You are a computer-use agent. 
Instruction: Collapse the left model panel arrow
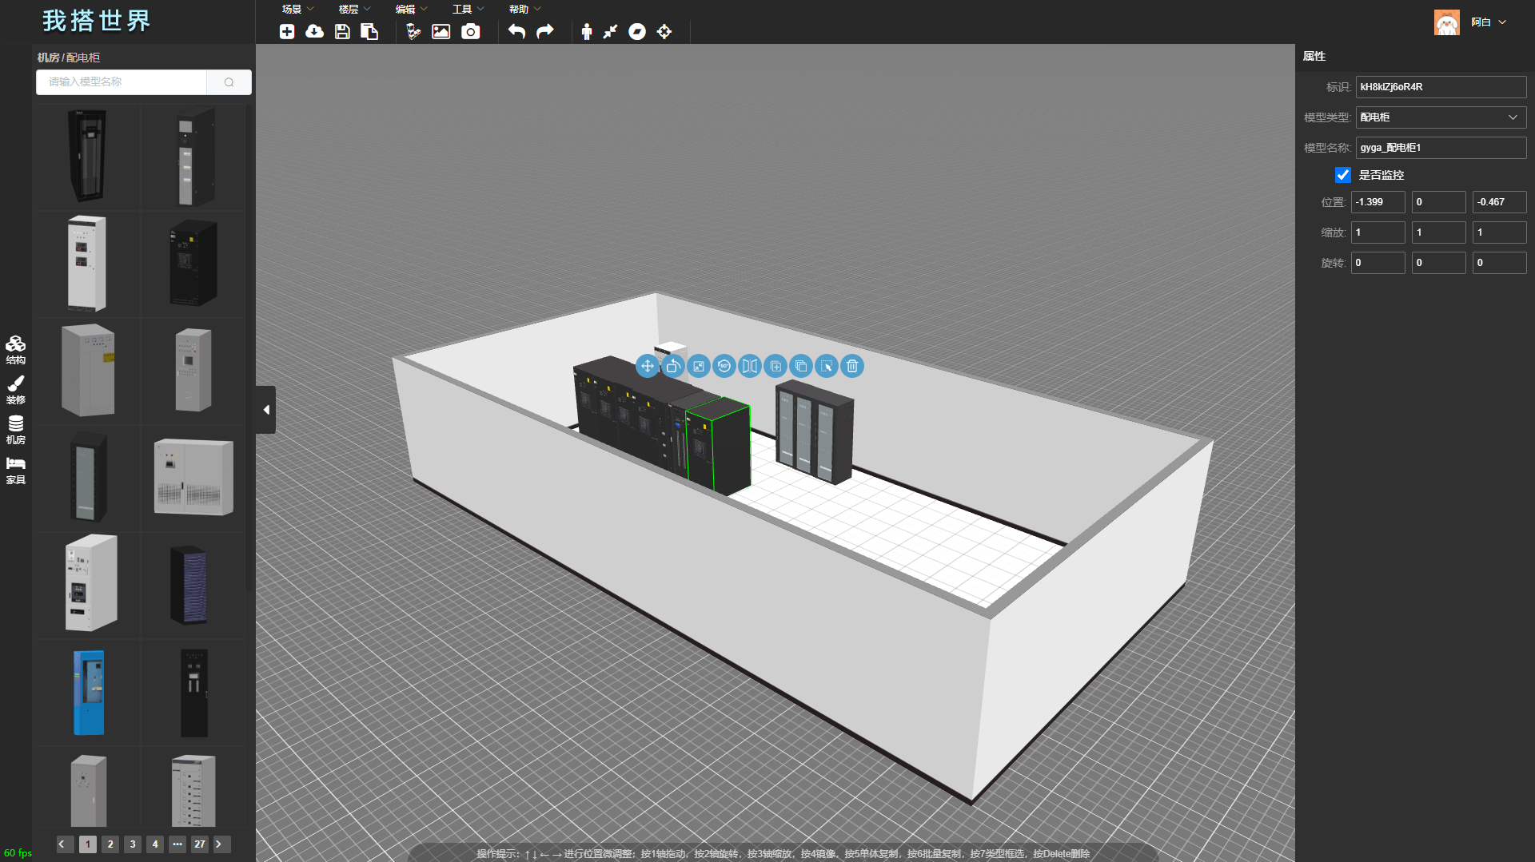coord(266,410)
